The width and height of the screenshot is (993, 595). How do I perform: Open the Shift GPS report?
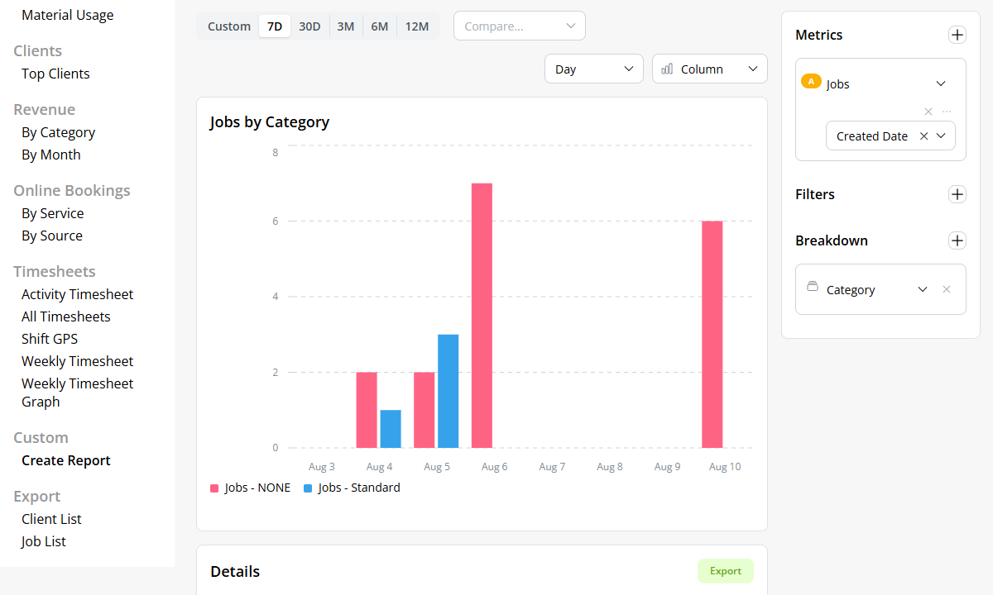[50, 339]
